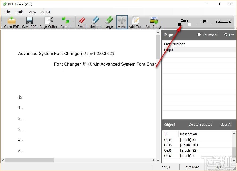Maximize the PDF Eraser window

[x=218, y=4]
